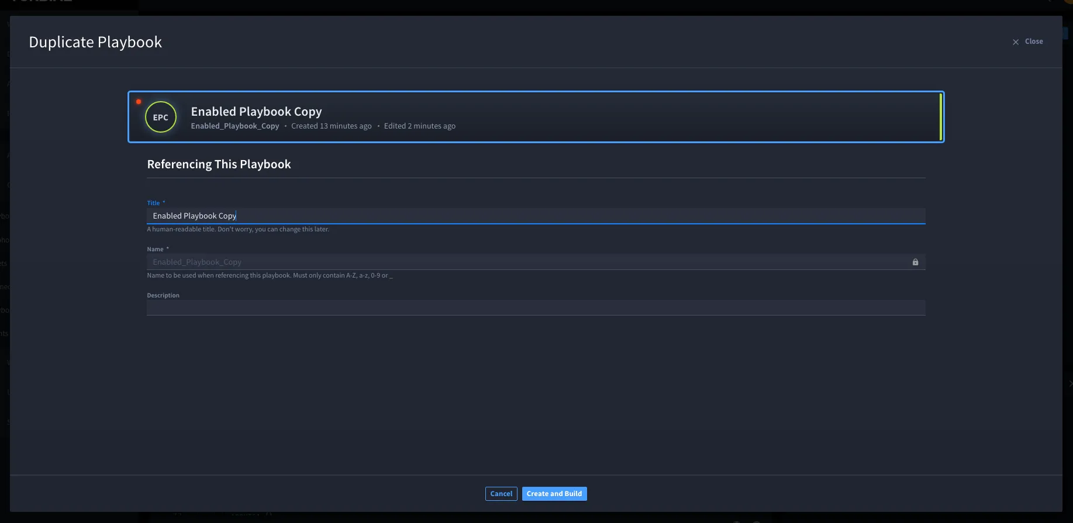Click the X icon beside Close

(x=1016, y=42)
